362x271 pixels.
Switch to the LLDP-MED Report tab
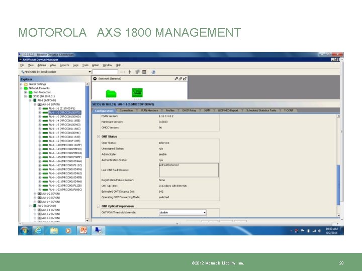tap(228, 110)
